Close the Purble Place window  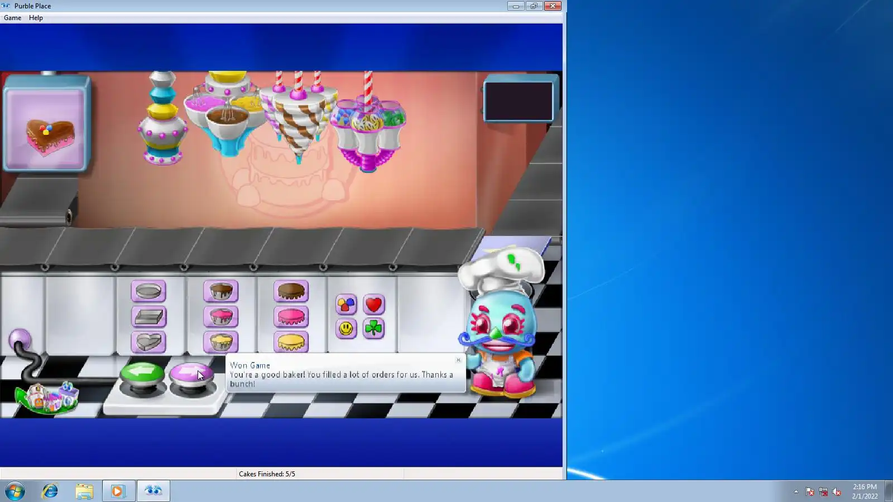point(553,6)
